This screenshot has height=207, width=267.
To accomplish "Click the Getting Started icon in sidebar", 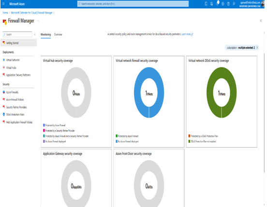I will pyautogui.click(x=4, y=42).
